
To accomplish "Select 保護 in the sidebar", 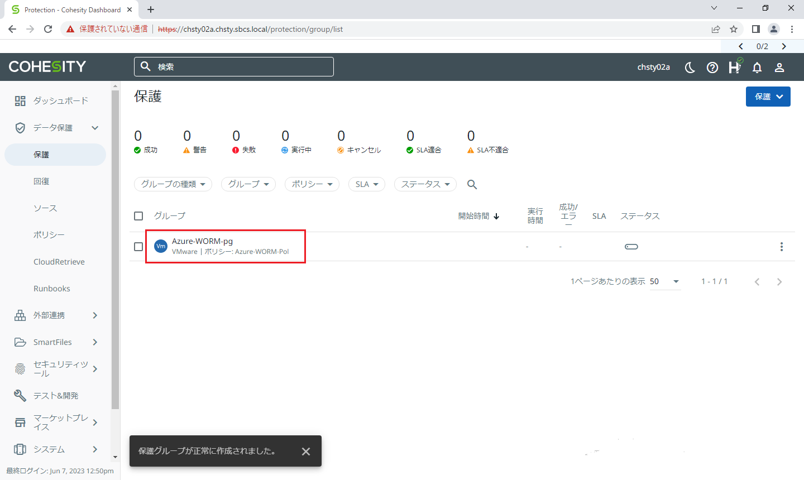I will pyautogui.click(x=55, y=155).
